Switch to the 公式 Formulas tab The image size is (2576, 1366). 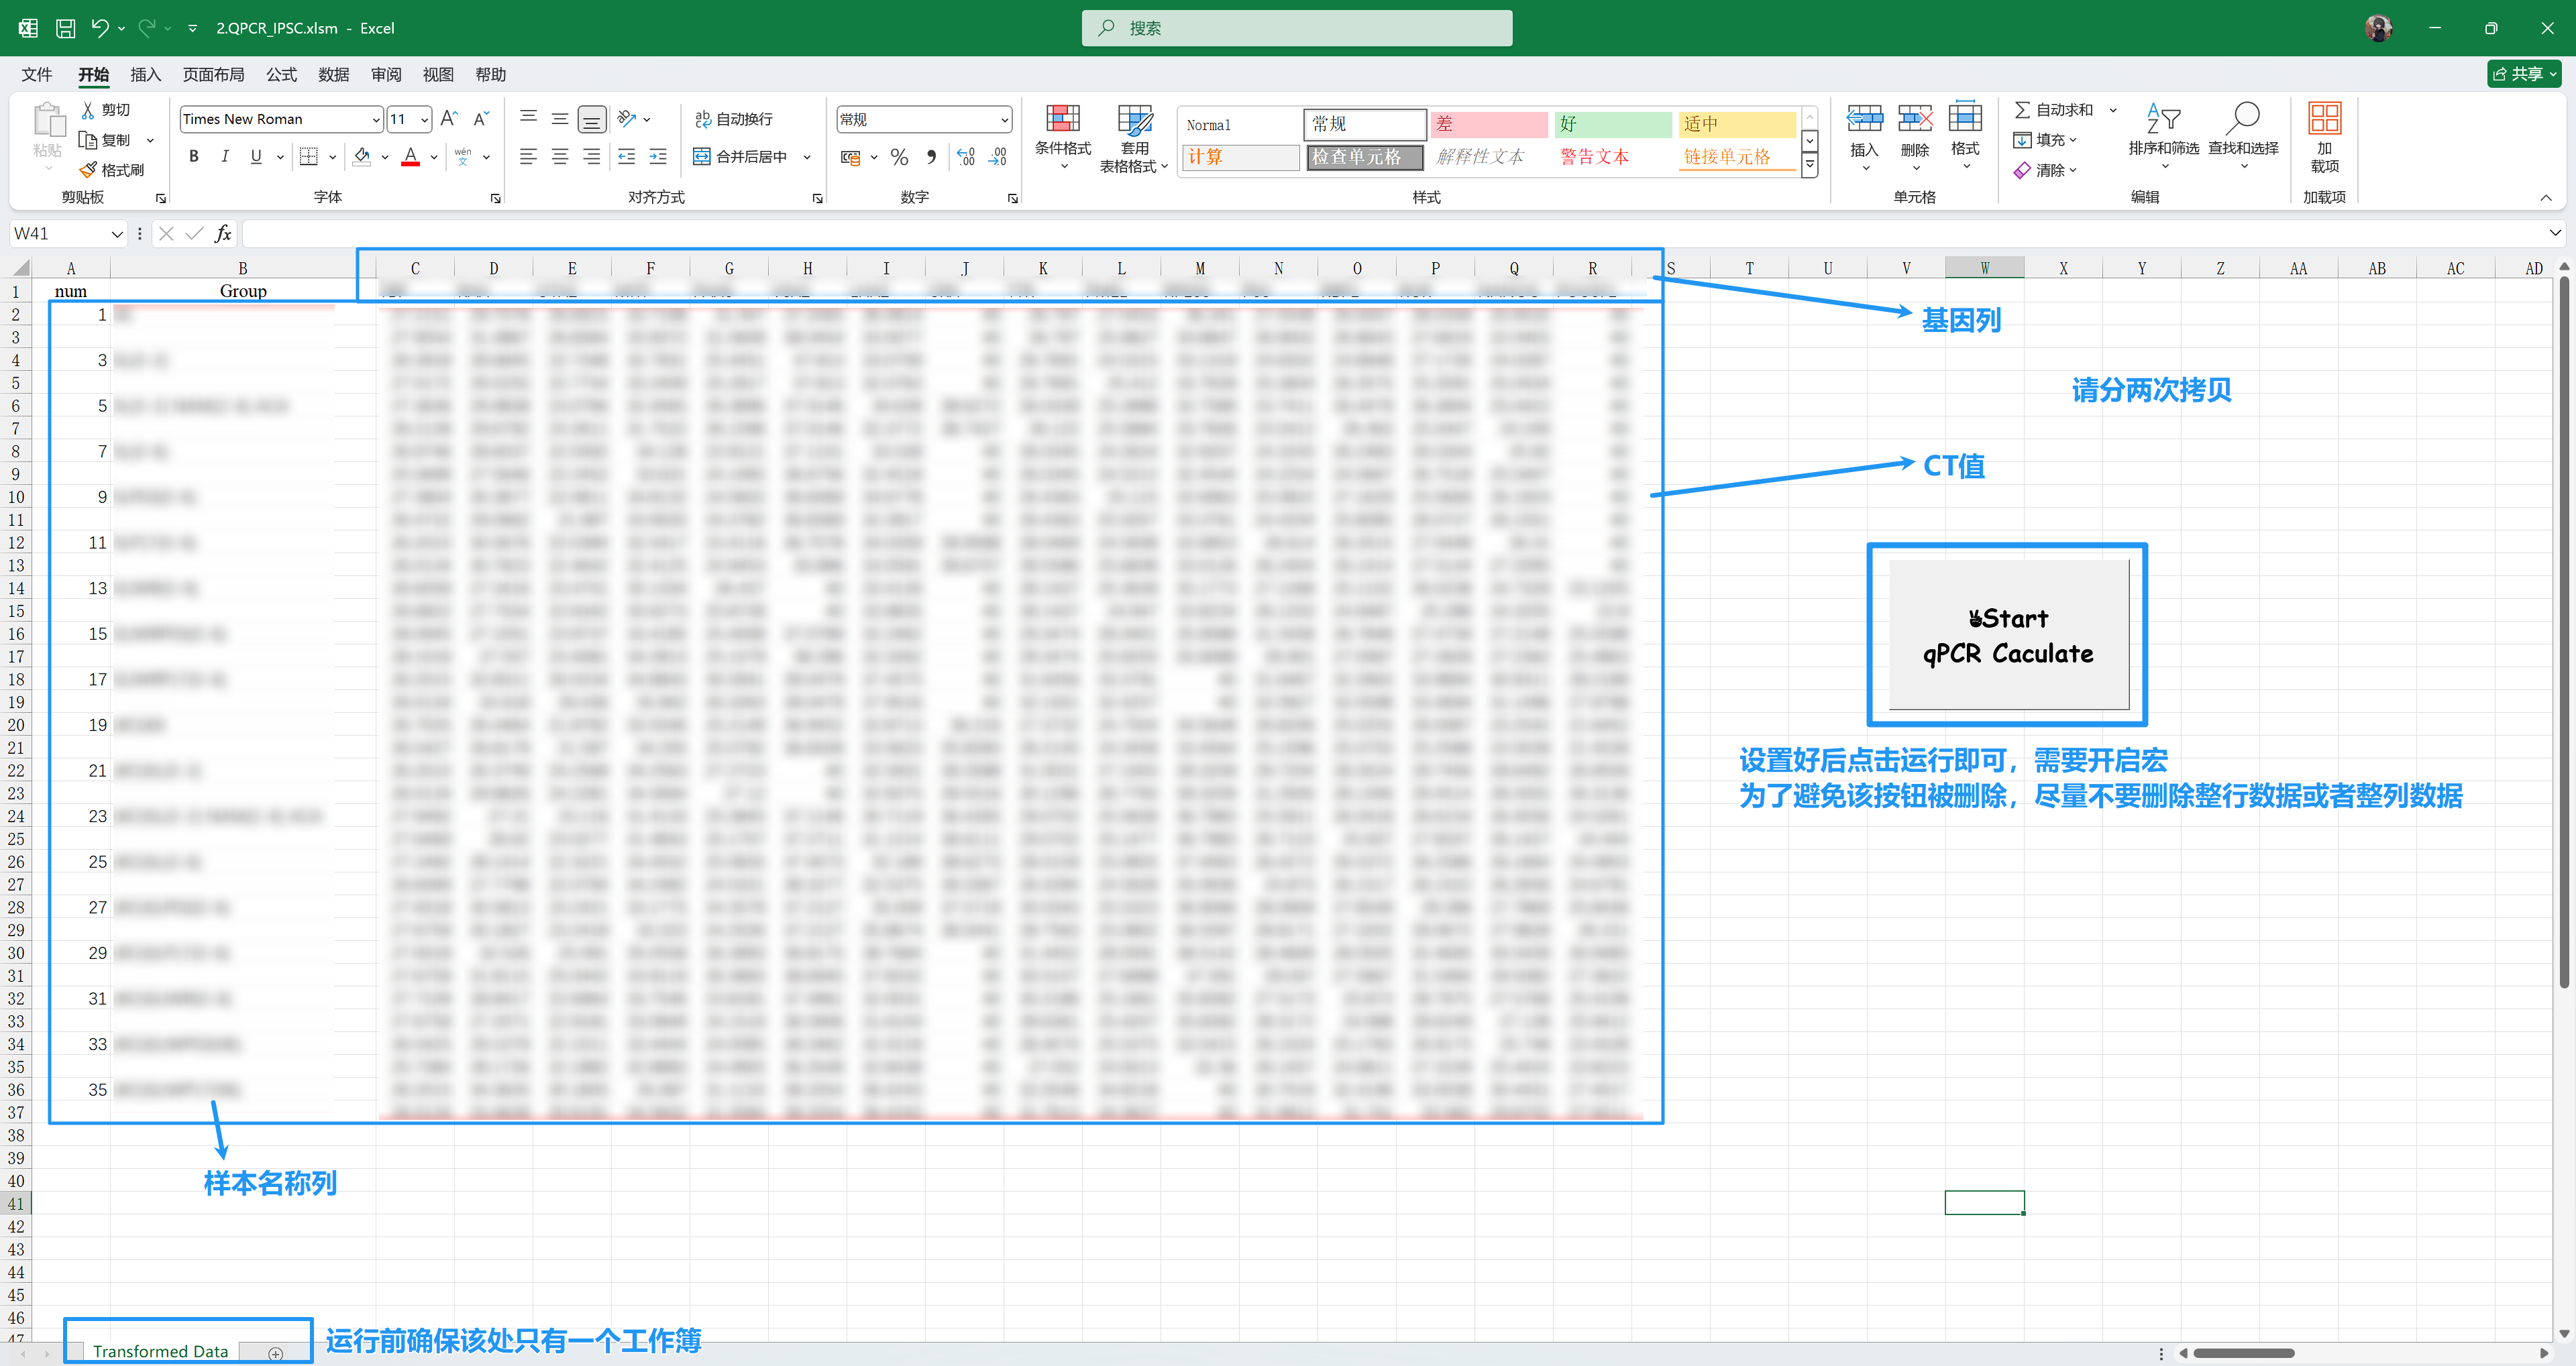tap(281, 75)
